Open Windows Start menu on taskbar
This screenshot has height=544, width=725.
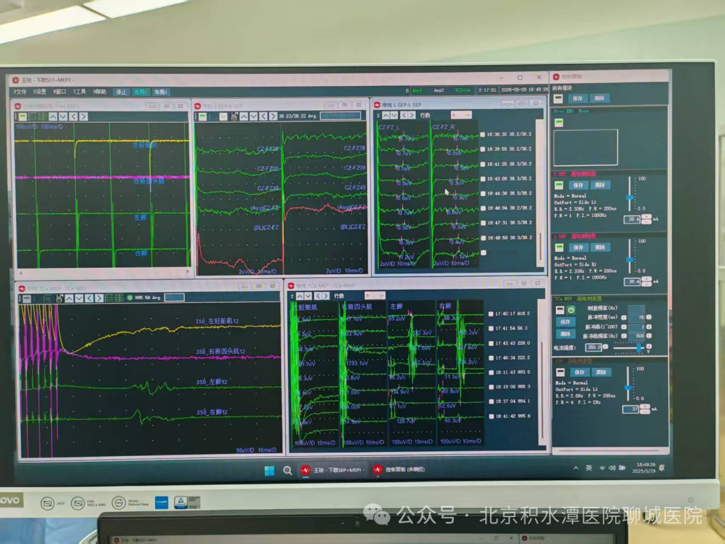tap(269, 470)
